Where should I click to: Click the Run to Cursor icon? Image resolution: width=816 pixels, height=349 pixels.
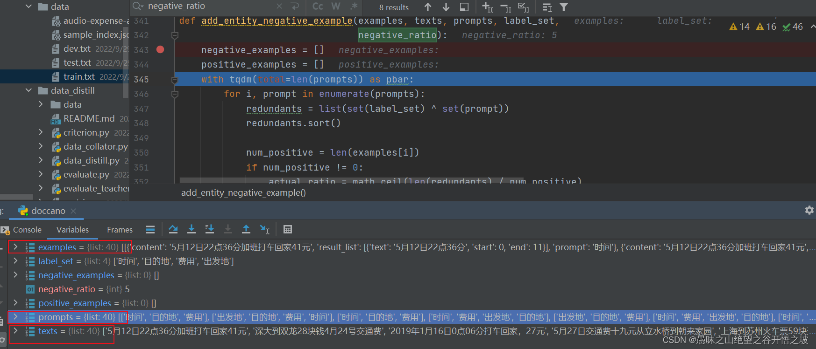point(265,229)
